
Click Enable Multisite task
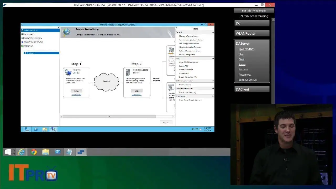pos(185,85)
